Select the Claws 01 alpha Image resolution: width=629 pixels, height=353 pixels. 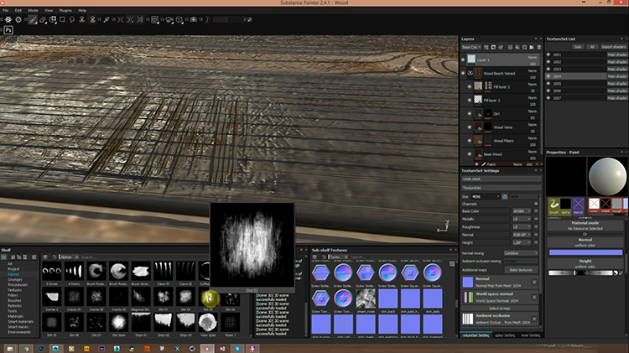[x=164, y=272]
